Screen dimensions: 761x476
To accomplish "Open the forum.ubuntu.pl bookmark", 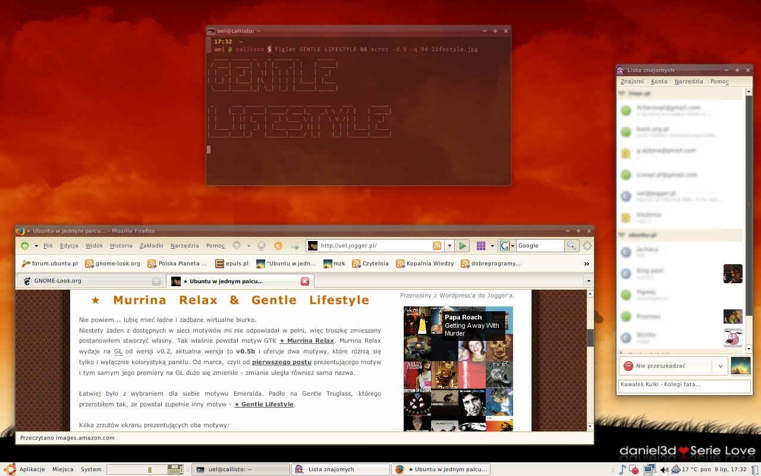I will tap(50, 264).
